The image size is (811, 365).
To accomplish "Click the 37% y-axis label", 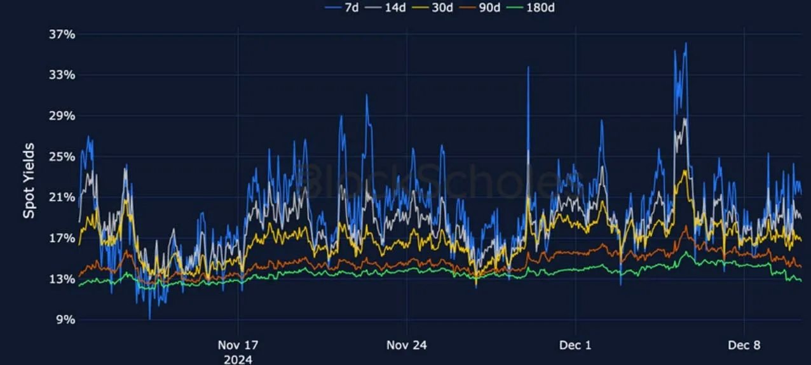I will tap(62, 34).
